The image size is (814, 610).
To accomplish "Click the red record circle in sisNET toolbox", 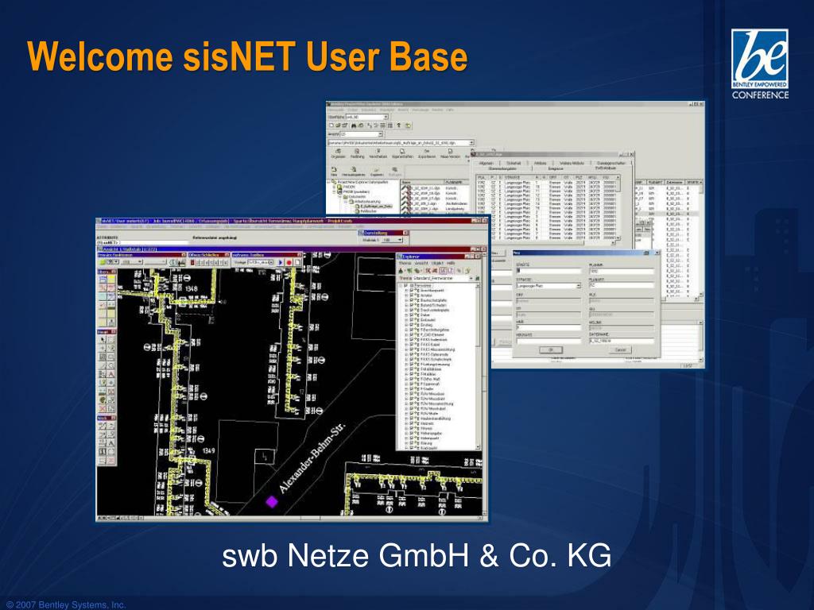I will pyautogui.click(x=289, y=262).
